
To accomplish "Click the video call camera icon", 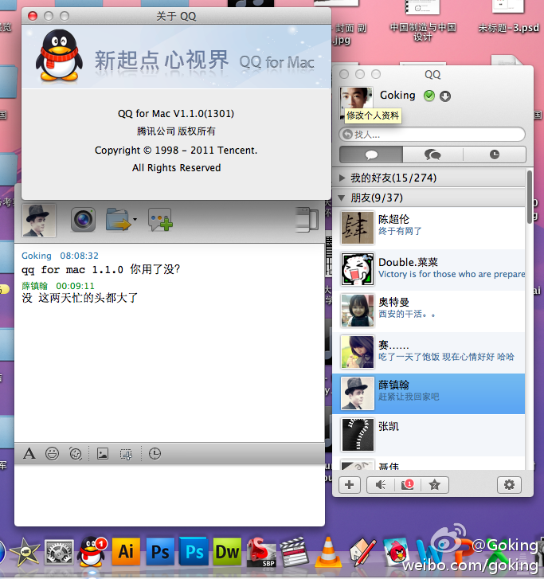I will pyautogui.click(x=83, y=220).
